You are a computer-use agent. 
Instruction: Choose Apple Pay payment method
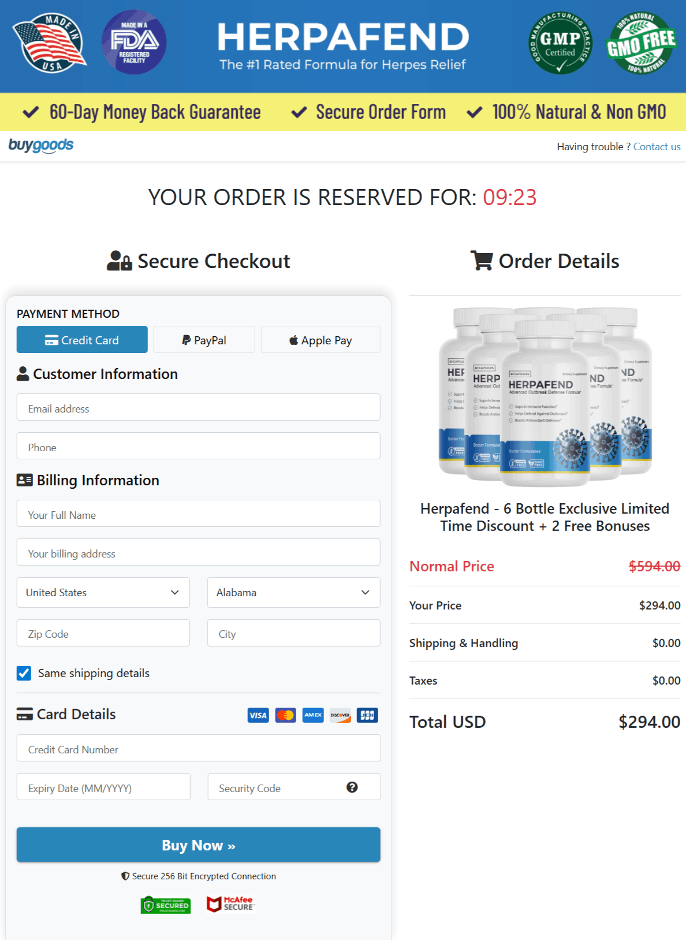point(320,340)
